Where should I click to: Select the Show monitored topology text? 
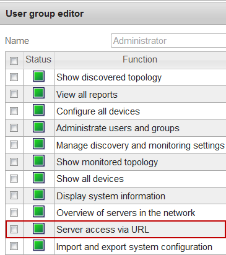click(107, 162)
